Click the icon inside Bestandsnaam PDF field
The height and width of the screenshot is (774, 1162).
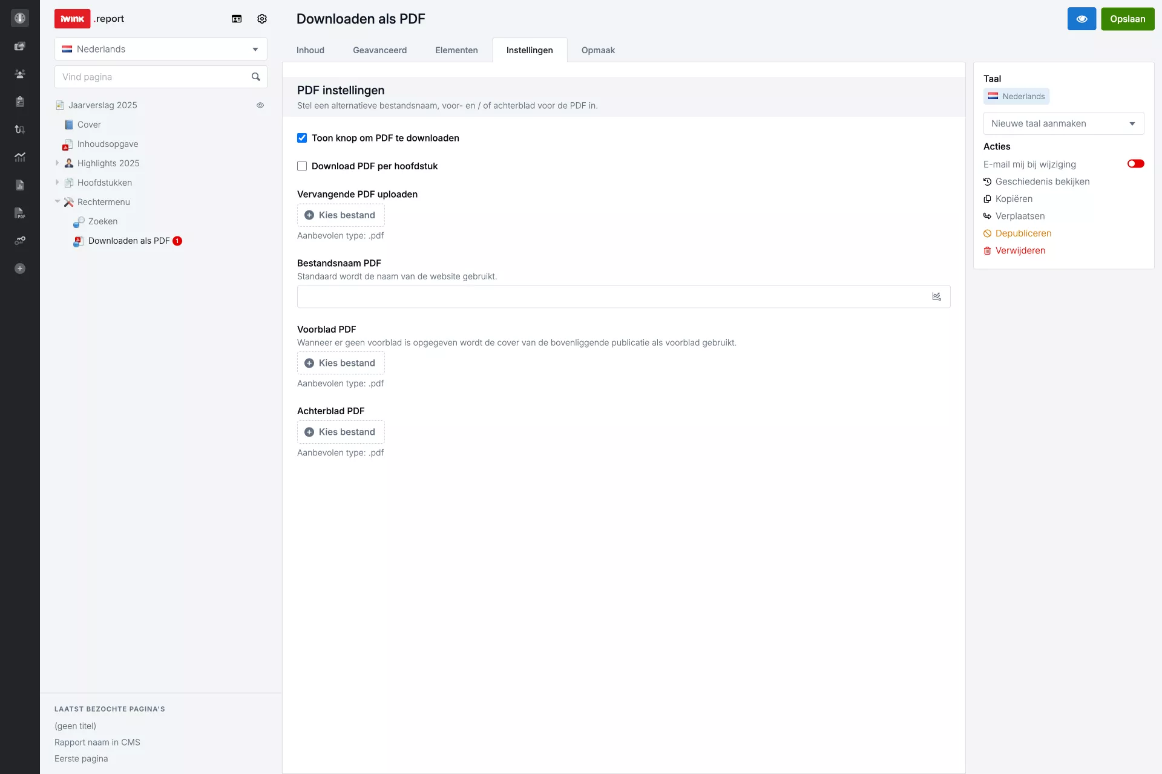[936, 297]
